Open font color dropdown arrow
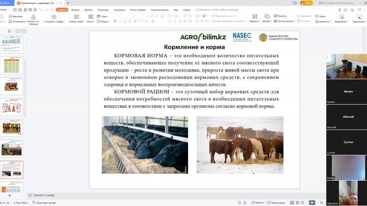This screenshot has height=206, width=367. pyautogui.click(x=138, y=21)
